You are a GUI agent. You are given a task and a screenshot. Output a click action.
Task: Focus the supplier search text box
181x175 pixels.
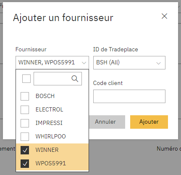[58, 79]
